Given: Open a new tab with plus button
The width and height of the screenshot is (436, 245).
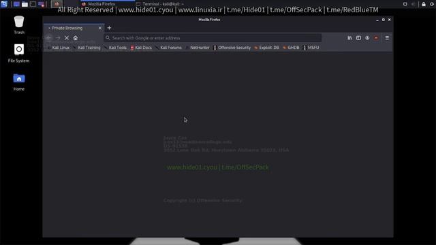Looking at the screenshot, I should (x=109, y=28).
